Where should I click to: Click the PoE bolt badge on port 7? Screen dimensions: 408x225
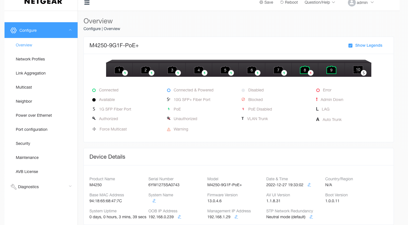284,73
